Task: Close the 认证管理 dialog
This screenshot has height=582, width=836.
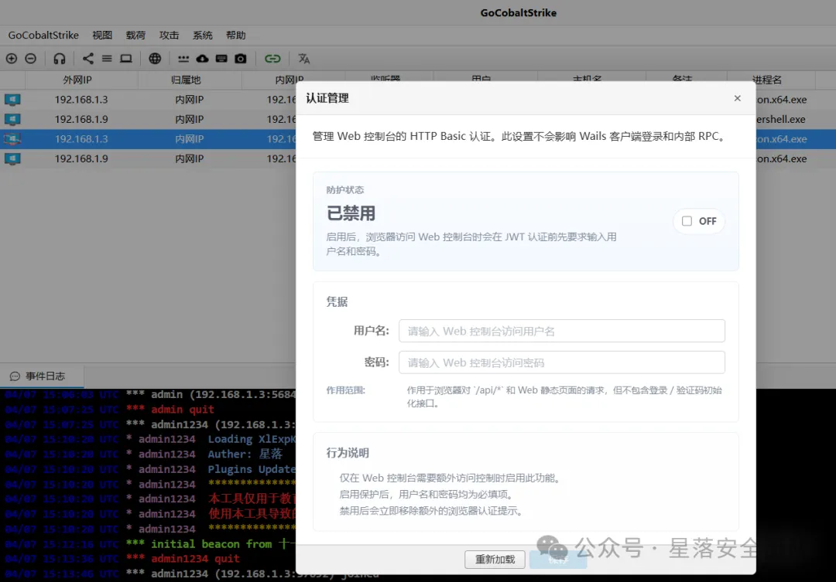Action: coord(738,98)
